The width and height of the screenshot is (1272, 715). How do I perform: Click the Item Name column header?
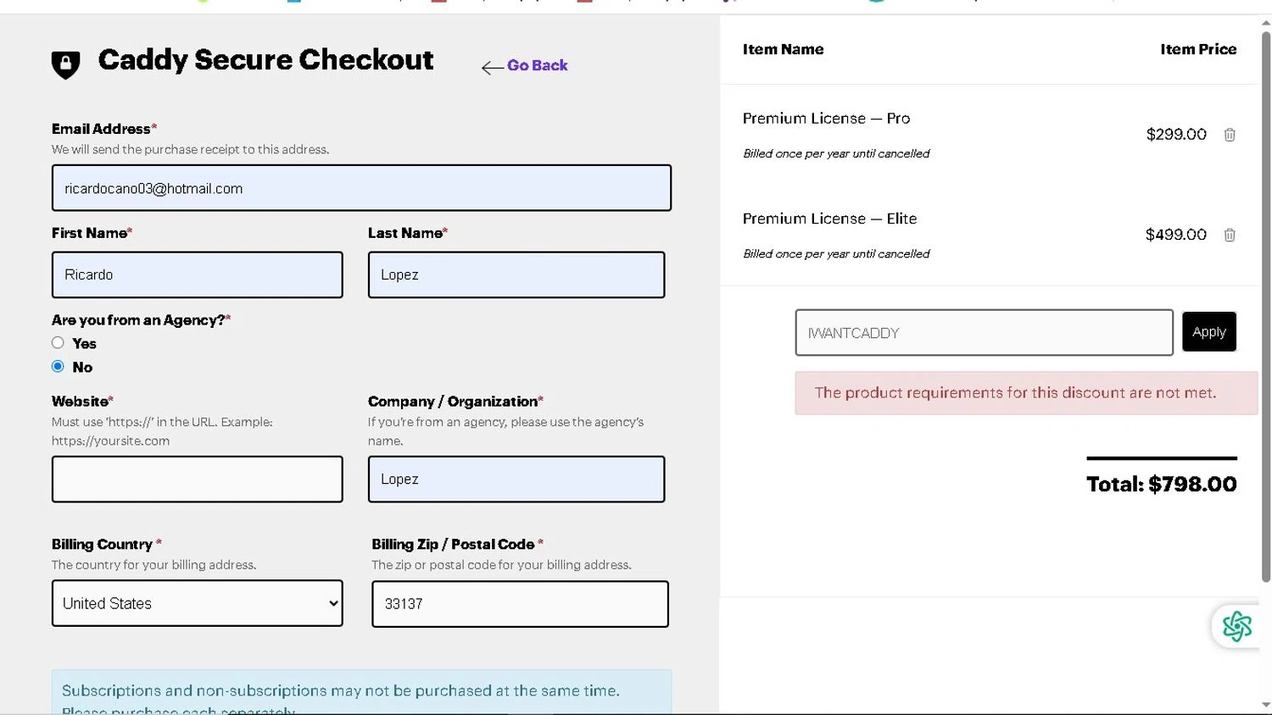(783, 49)
